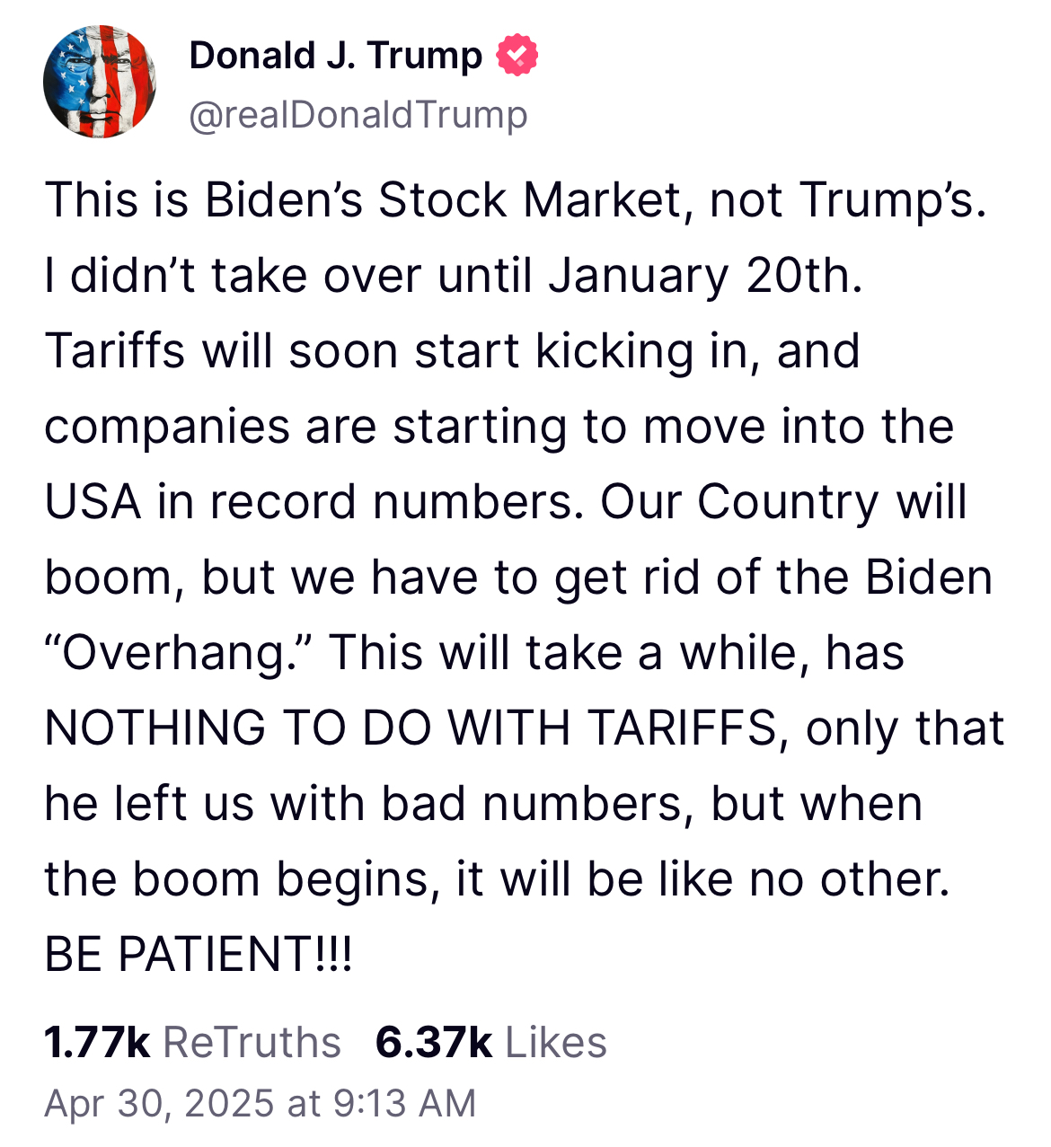Screen dimensions: 1051x1147
Task: Click the "companies are starting to move" line
Action: coord(499,426)
